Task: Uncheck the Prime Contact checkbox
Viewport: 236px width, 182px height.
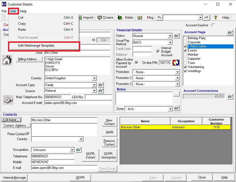Action: point(28,134)
